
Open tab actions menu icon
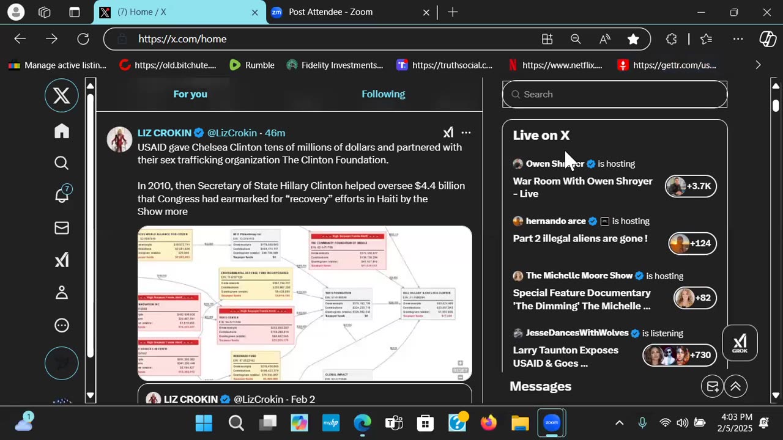(x=74, y=12)
